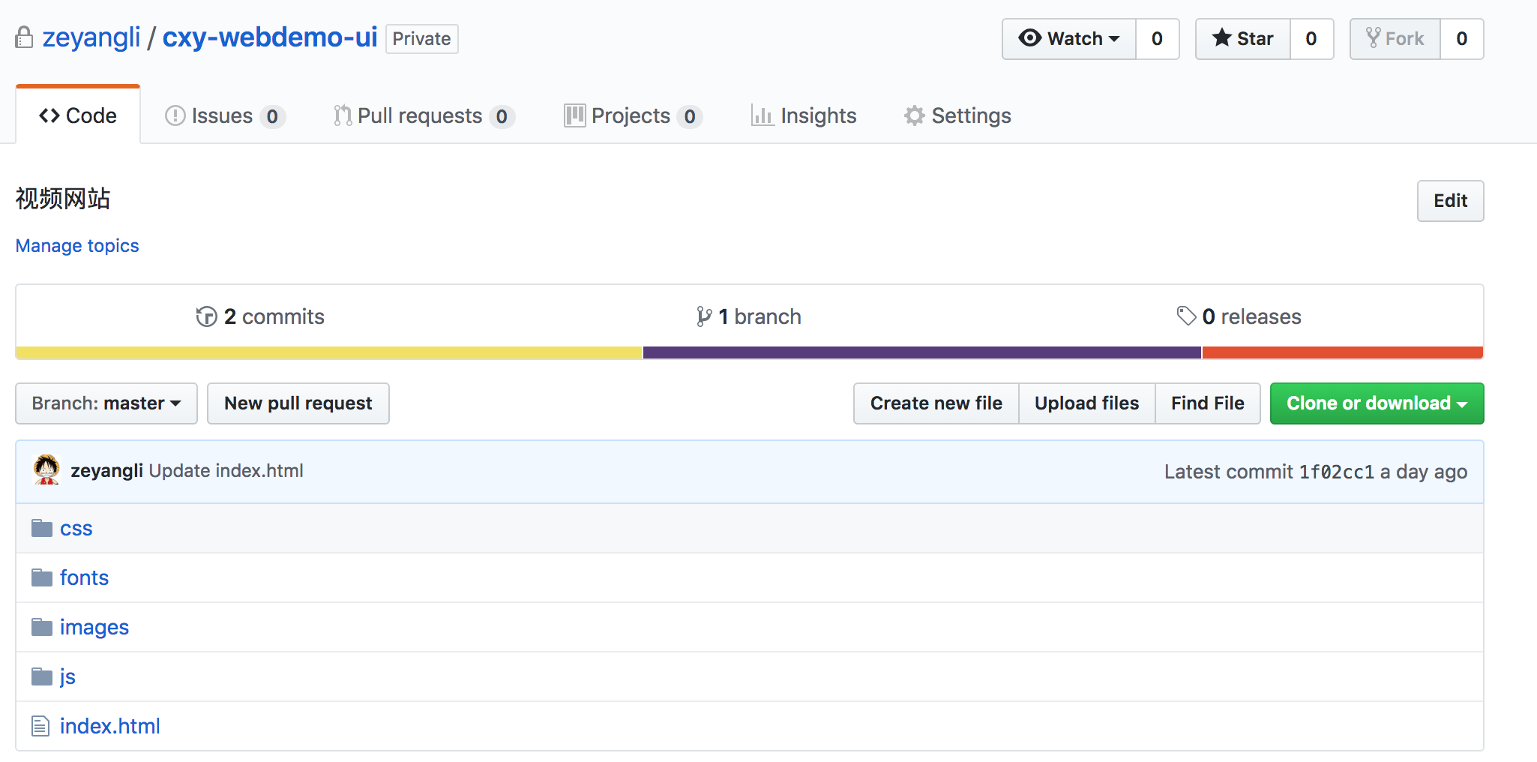Click the branch icon beside 1 branch

click(x=703, y=317)
